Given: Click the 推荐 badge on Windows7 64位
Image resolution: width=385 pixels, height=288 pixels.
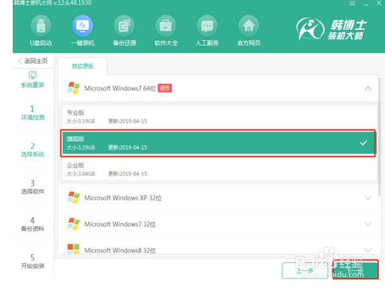Looking at the screenshot, I should pyautogui.click(x=165, y=88).
